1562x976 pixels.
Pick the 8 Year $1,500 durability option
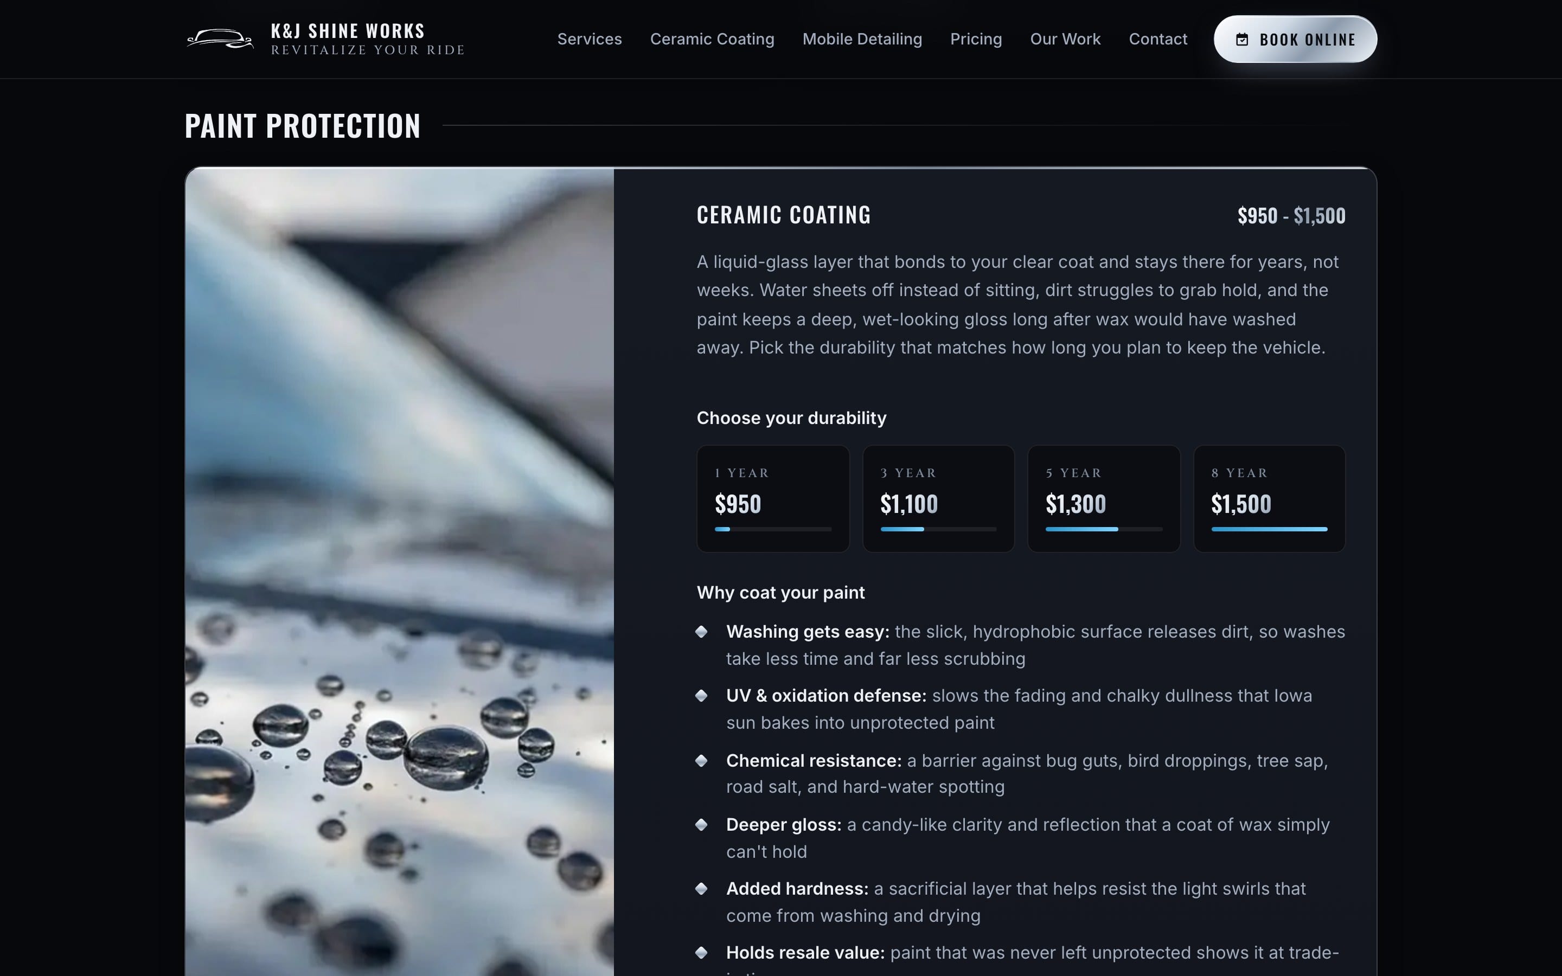(x=1269, y=498)
